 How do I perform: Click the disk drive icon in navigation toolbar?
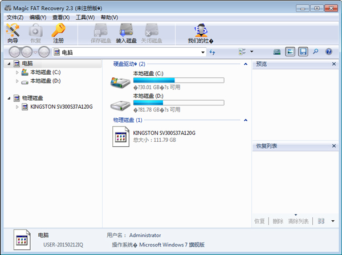pyautogui.click(x=277, y=52)
